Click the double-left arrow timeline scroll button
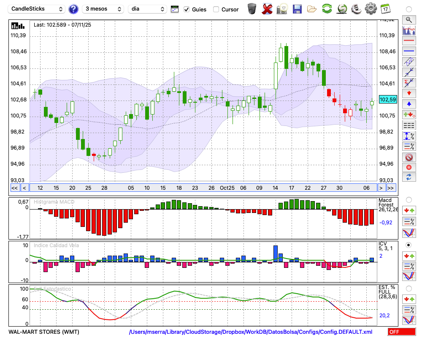Image resolution: width=422 pixels, height=338 pixels. click(x=14, y=188)
